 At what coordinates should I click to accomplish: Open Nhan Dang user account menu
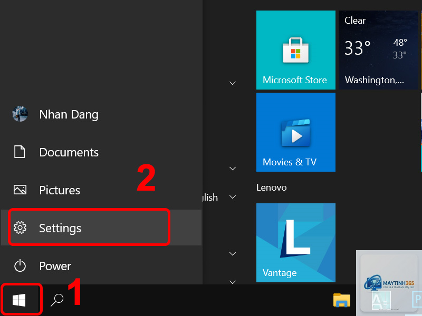101,114
